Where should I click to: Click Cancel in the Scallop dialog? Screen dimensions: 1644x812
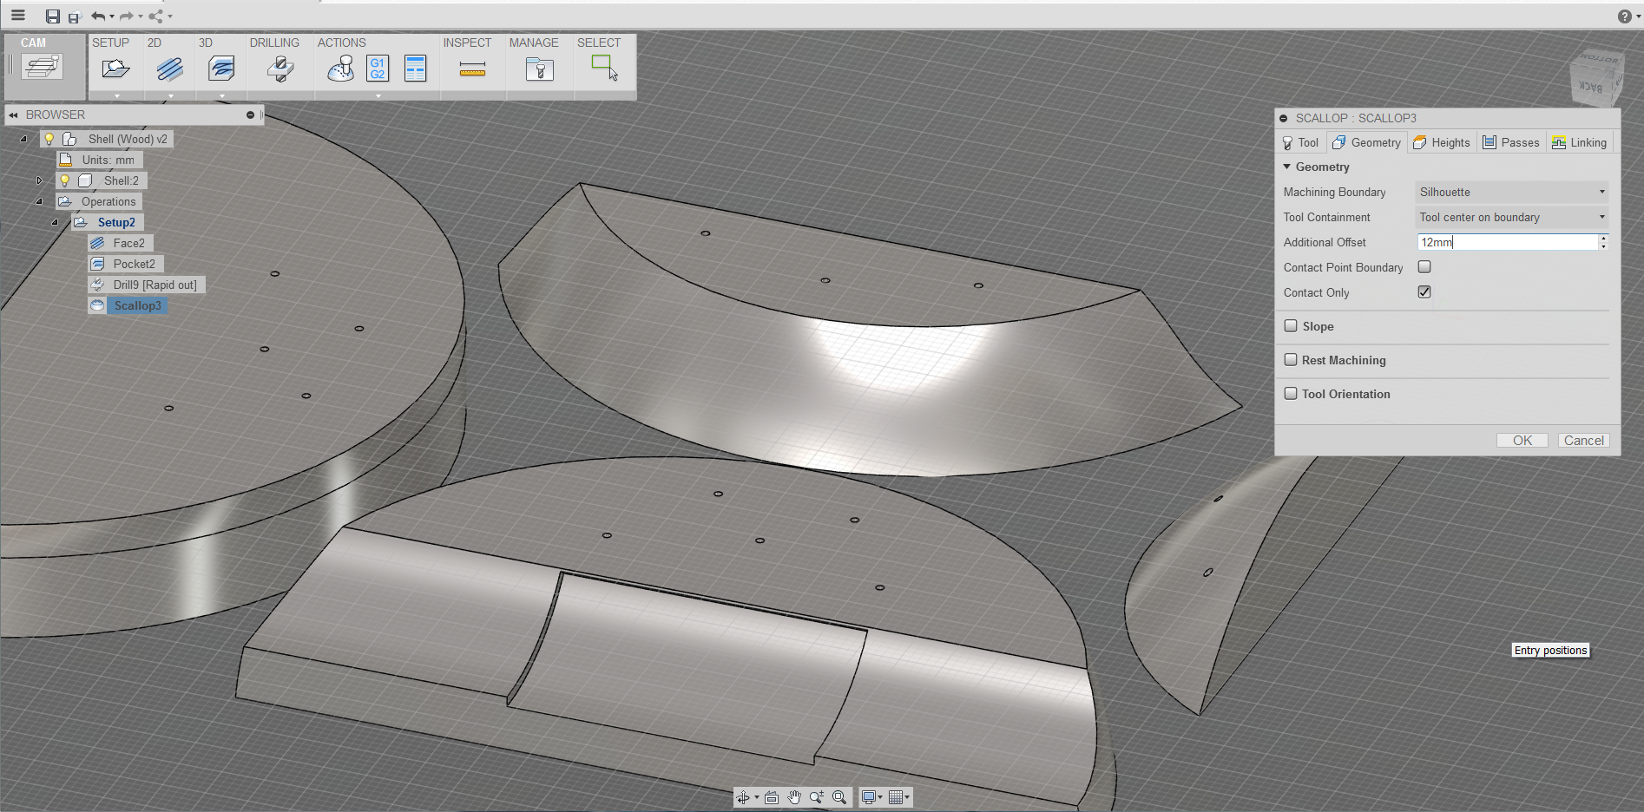1583,441
